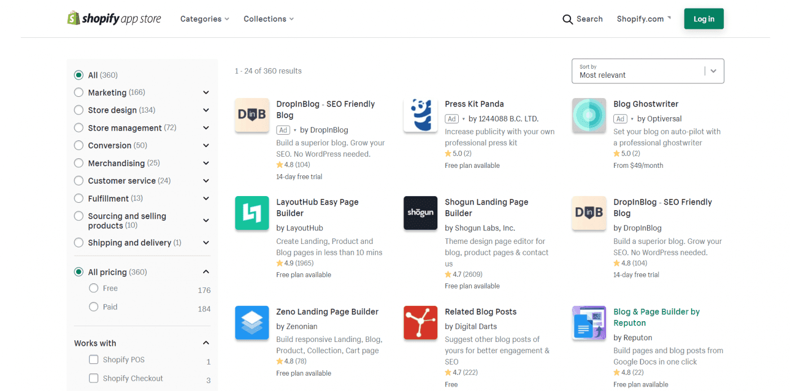The image size is (790, 391).
Task: Click the Shopify app store logo
Action: coord(114,19)
